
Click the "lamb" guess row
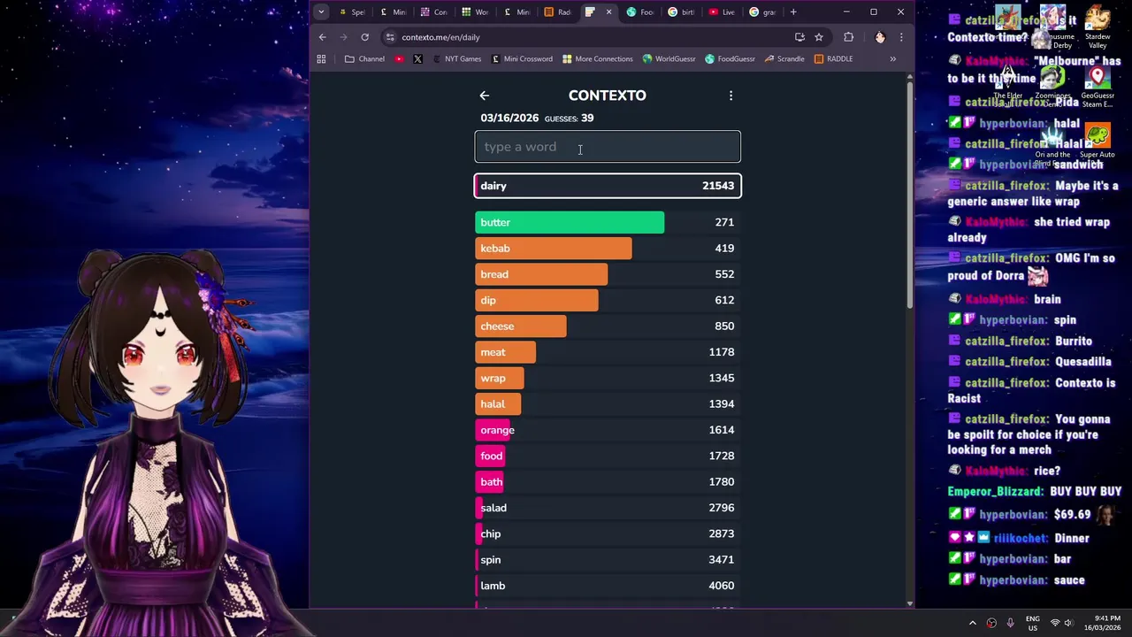click(608, 586)
